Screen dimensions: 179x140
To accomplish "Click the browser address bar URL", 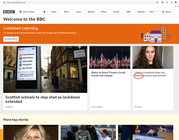I will point(16,2).
